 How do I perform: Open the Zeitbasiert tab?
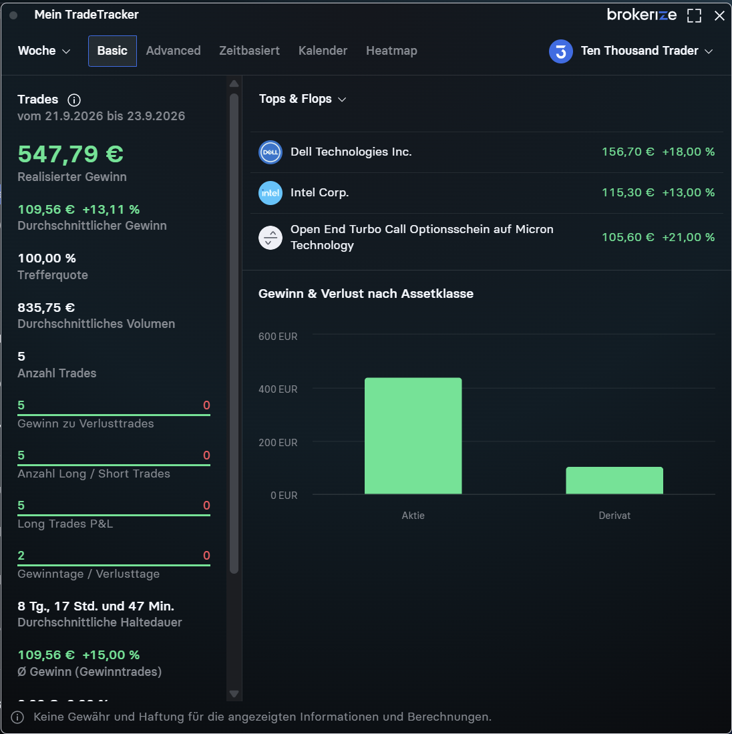(x=250, y=51)
